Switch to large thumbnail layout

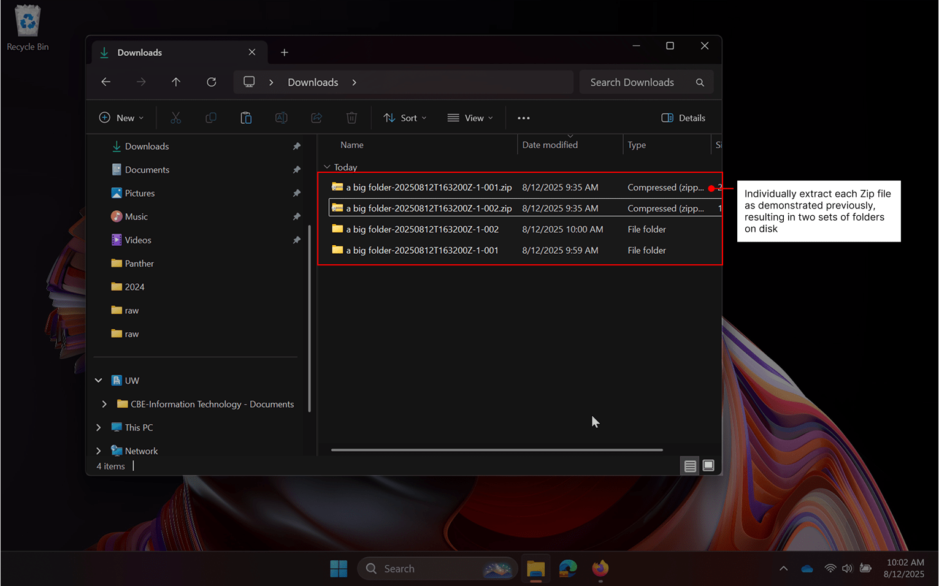coord(708,465)
